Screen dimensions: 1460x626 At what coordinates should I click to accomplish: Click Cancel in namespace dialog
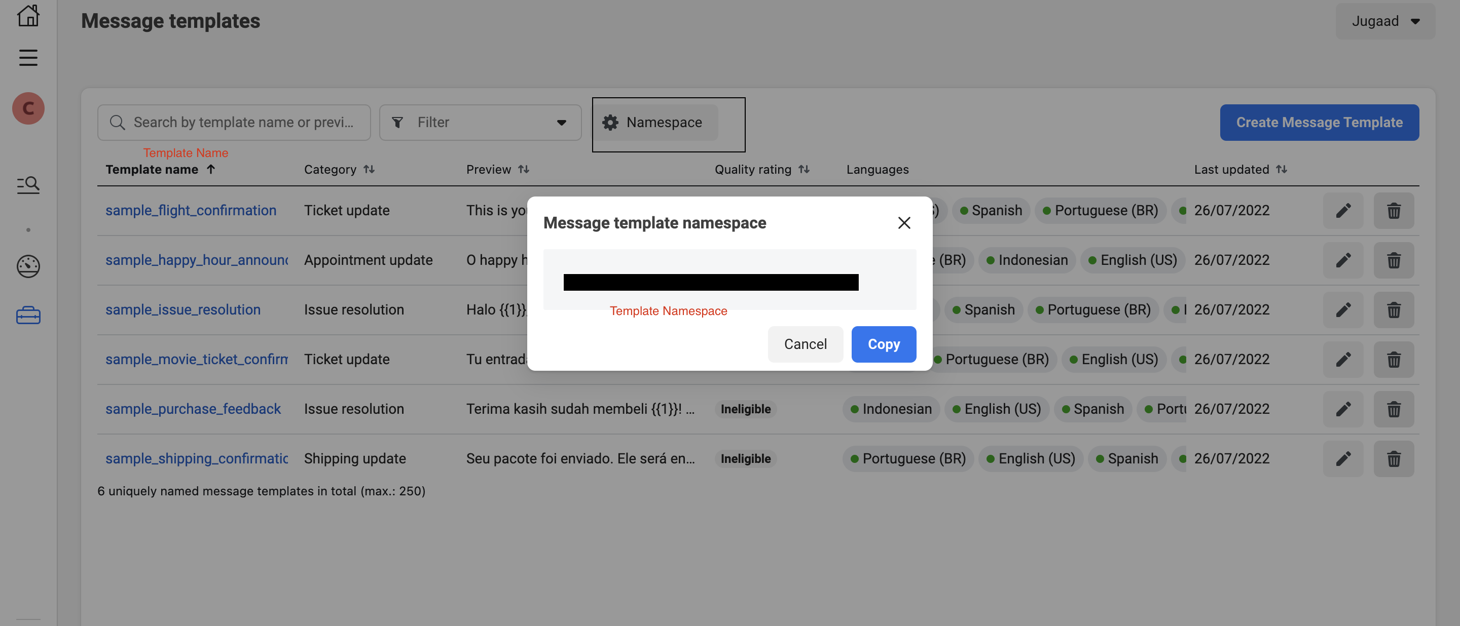click(x=805, y=344)
